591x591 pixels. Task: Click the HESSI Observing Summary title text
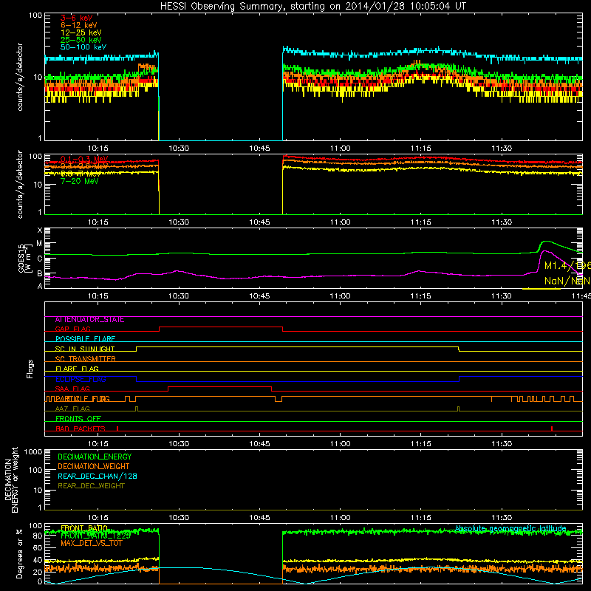[312, 7]
